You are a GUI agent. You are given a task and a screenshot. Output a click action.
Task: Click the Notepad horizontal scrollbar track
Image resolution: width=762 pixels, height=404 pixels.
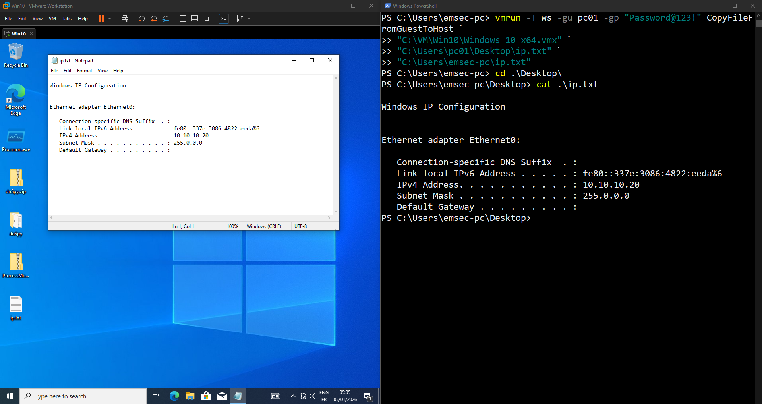pyautogui.click(x=190, y=218)
